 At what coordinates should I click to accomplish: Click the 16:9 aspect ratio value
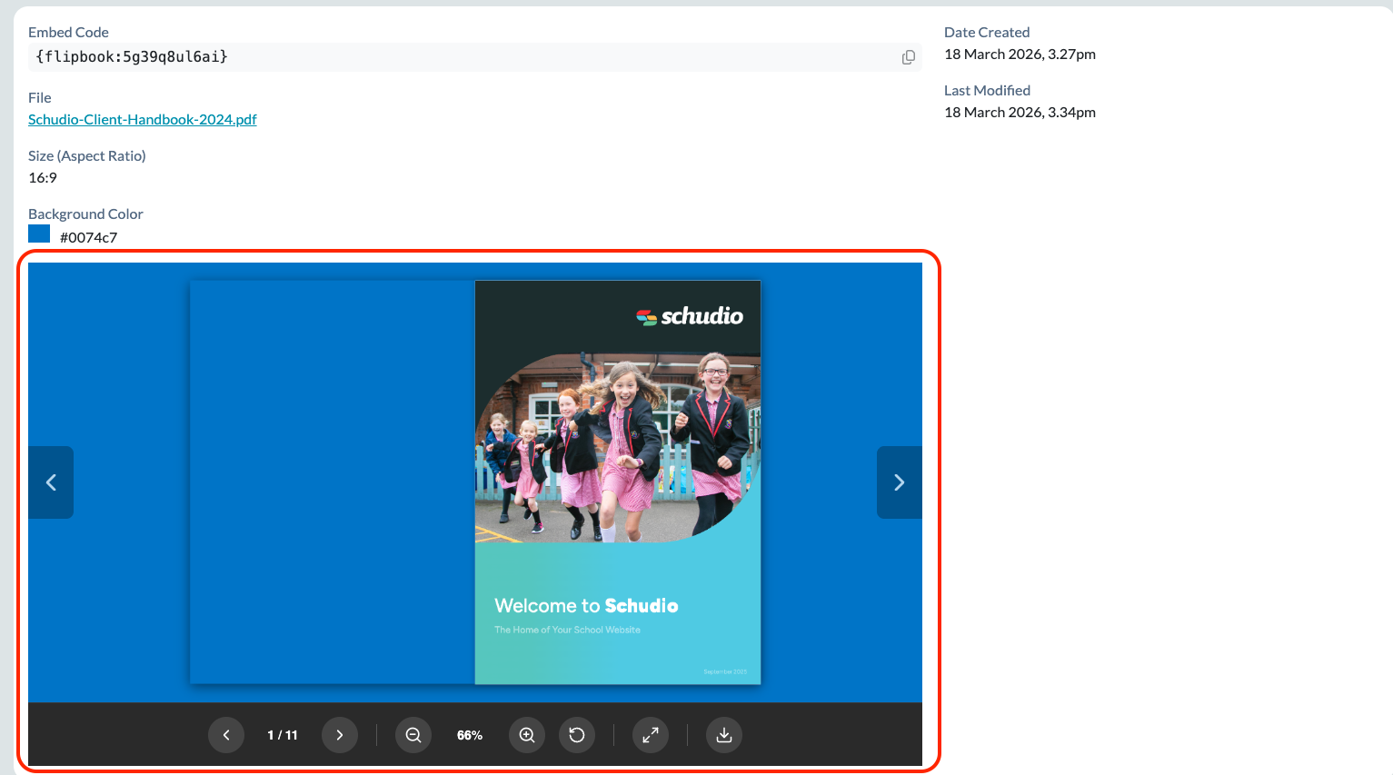pyautogui.click(x=43, y=177)
